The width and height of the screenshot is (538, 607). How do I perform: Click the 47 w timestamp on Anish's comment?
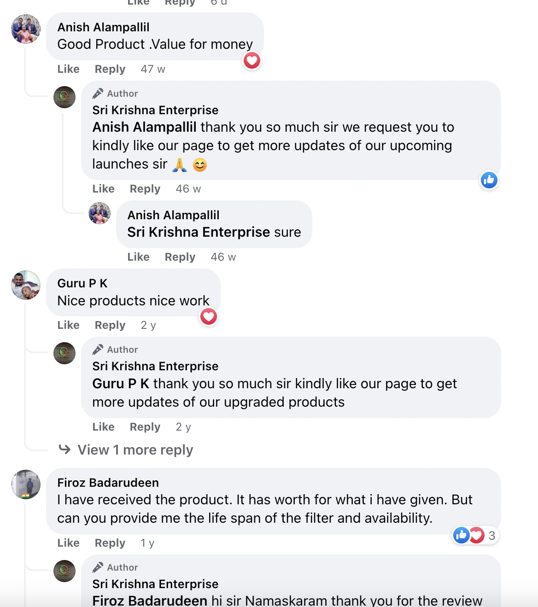[x=153, y=69]
